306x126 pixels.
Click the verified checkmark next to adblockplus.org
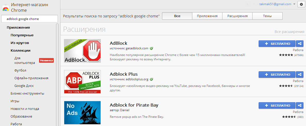point(151,79)
